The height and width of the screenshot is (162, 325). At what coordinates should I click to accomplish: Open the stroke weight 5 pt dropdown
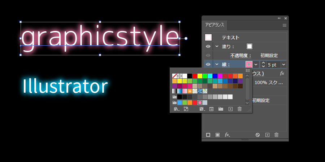pos(283,65)
